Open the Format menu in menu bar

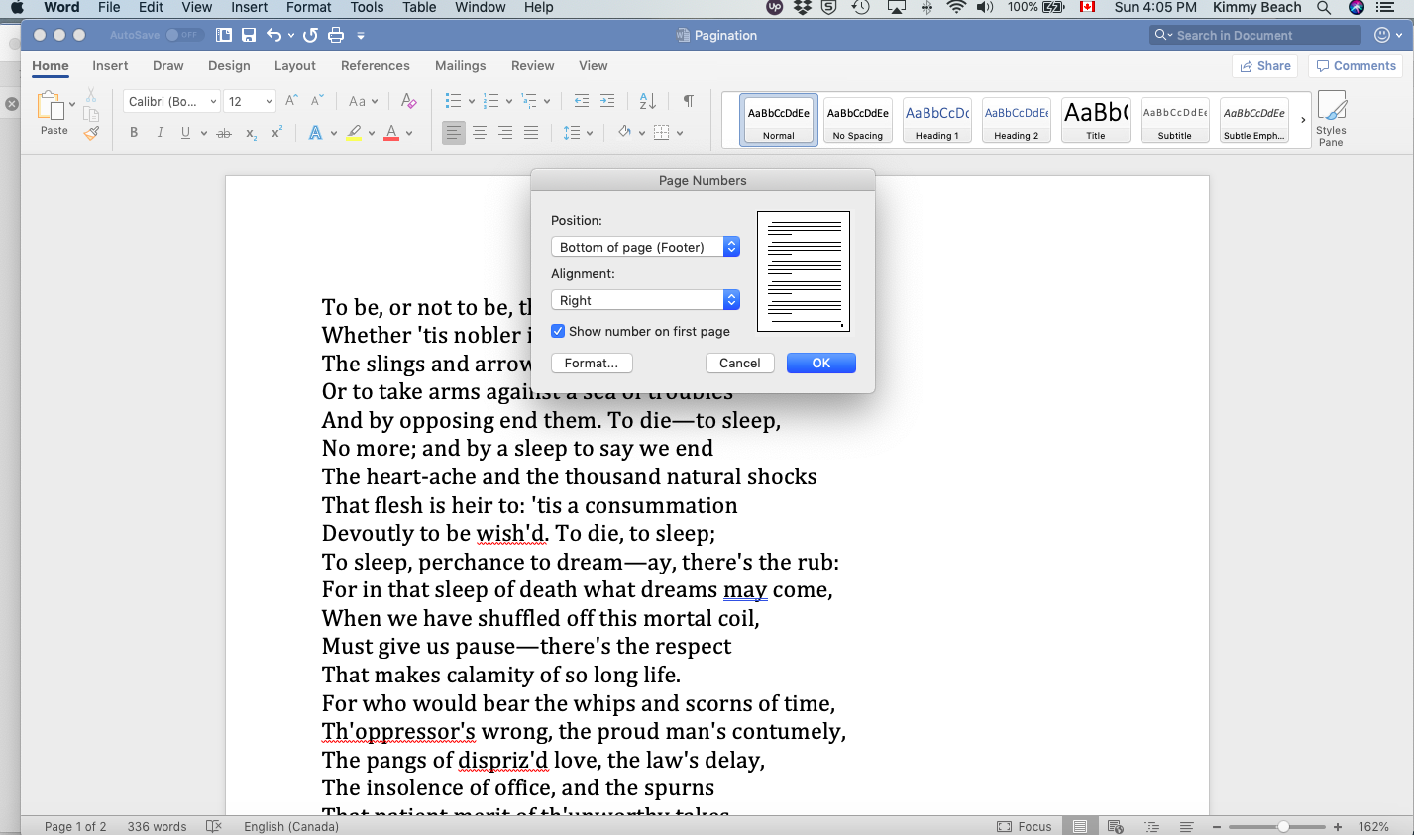pyautogui.click(x=308, y=7)
